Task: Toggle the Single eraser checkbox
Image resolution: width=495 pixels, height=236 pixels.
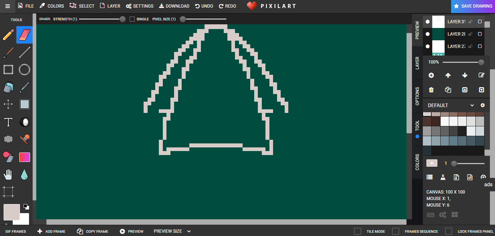Action: coord(132,19)
